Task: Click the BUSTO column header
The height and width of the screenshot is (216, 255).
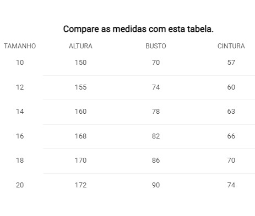Action: [x=156, y=46]
